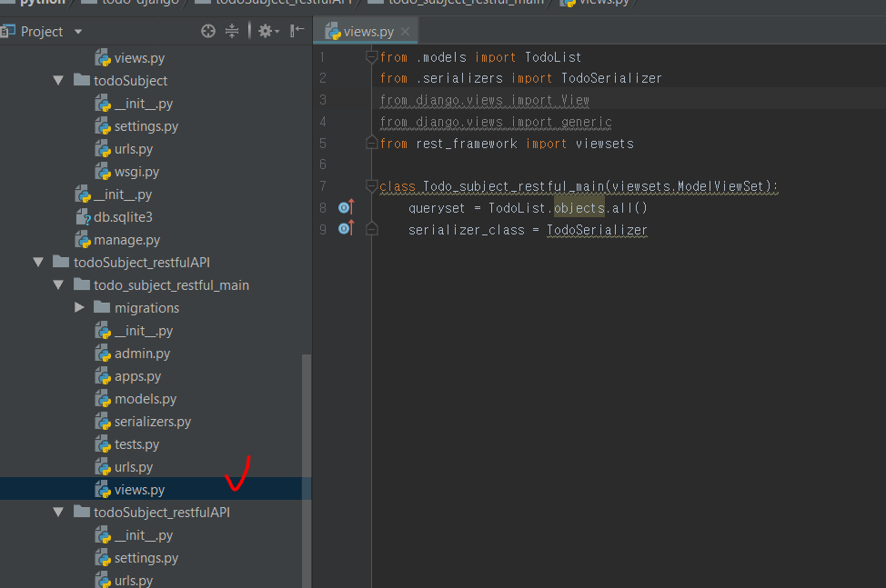Select the migrations folder icon
The height and width of the screenshot is (588, 886).
click(x=102, y=307)
